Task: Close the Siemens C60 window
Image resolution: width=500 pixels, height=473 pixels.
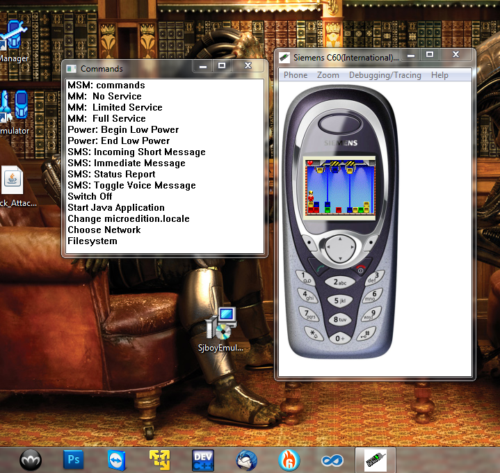Action: coord(455,55)
